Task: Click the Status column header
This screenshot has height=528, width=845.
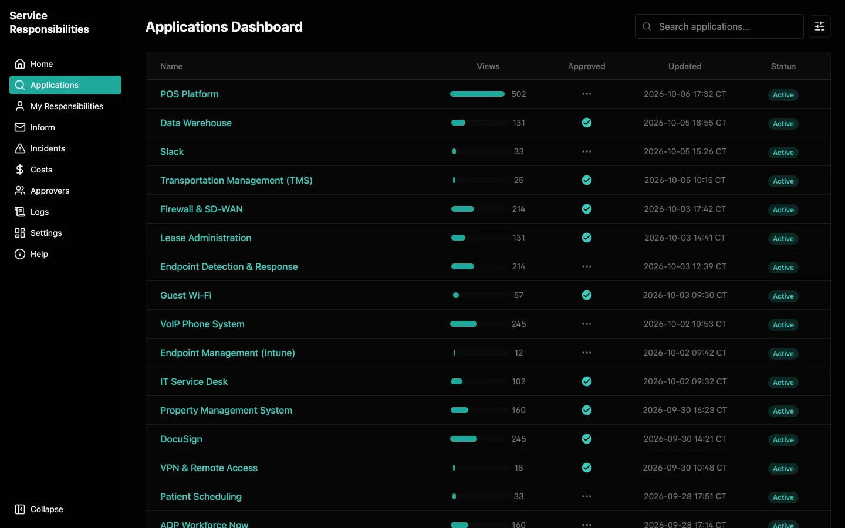Action: pyautogui.click(x=783, y=66)
